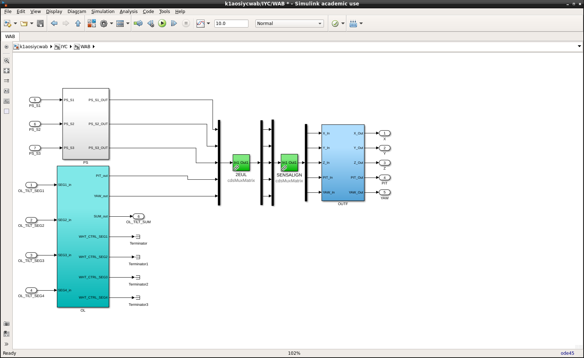Screen dimensions: 584x358
Task: Click the Update Diagram icon
Action: pyautogui.click(x=138, y=24)
